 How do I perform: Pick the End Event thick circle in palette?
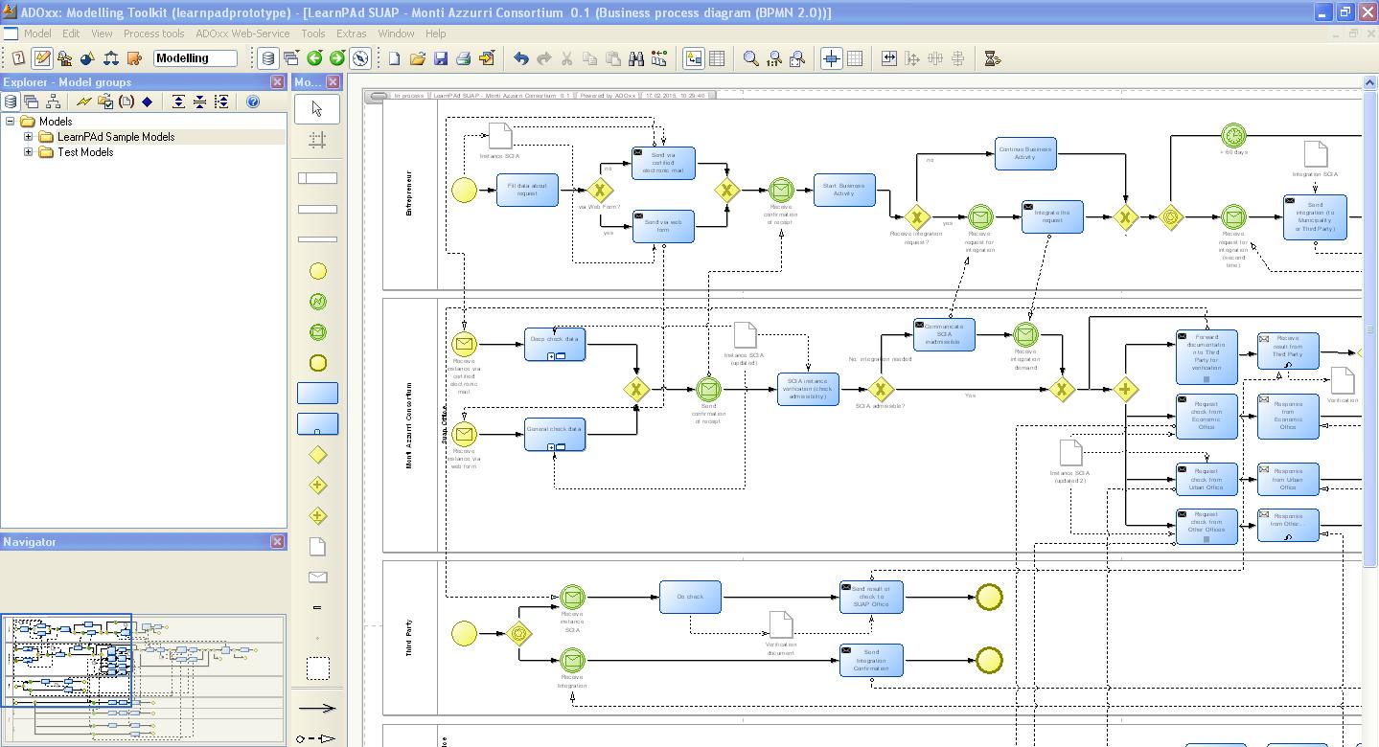pyautogui.click(x=317, y=363)
